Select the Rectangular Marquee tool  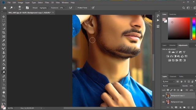point(4,20)
